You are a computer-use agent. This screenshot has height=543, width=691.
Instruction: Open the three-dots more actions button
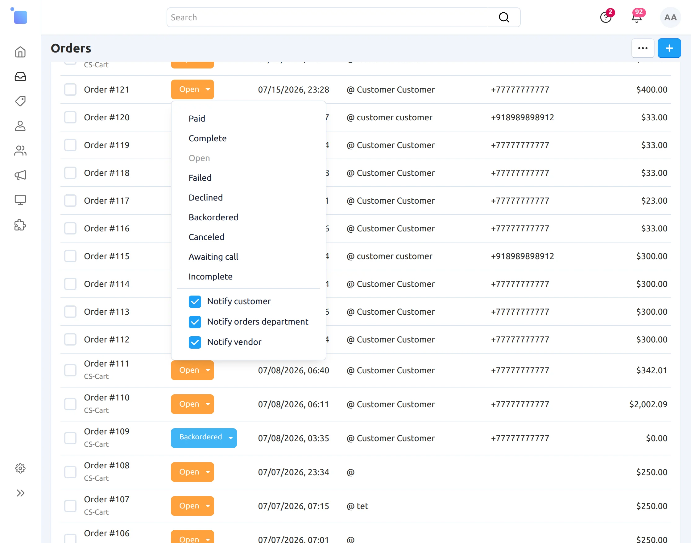pos(642,48)
